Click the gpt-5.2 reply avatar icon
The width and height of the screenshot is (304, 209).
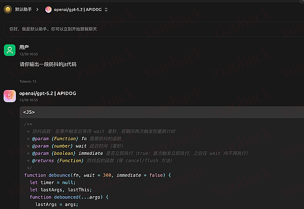pos(10,96)
